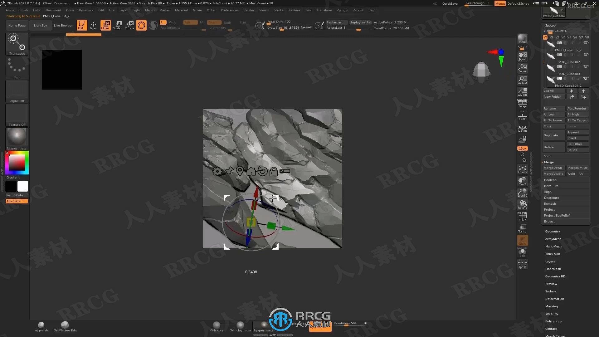The image size is (599, 337).
Task: Click the OrbFlatten_Edg brush thumbnail
Action: (65, 325)
